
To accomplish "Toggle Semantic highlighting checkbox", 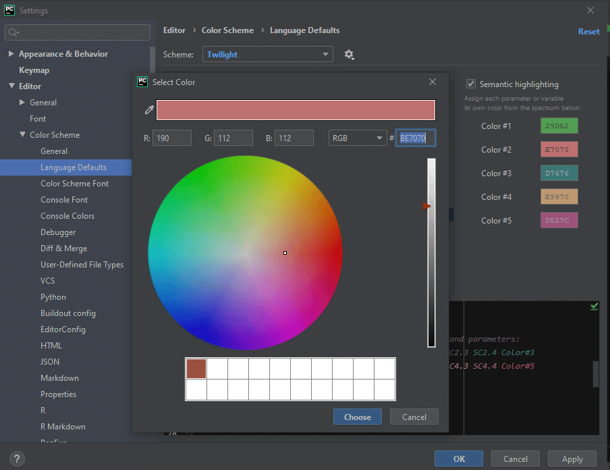I will [x=471, y=84].
